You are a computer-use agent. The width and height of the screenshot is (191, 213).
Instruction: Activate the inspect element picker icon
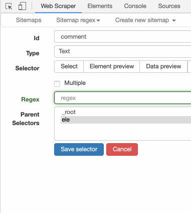[9, 7]
